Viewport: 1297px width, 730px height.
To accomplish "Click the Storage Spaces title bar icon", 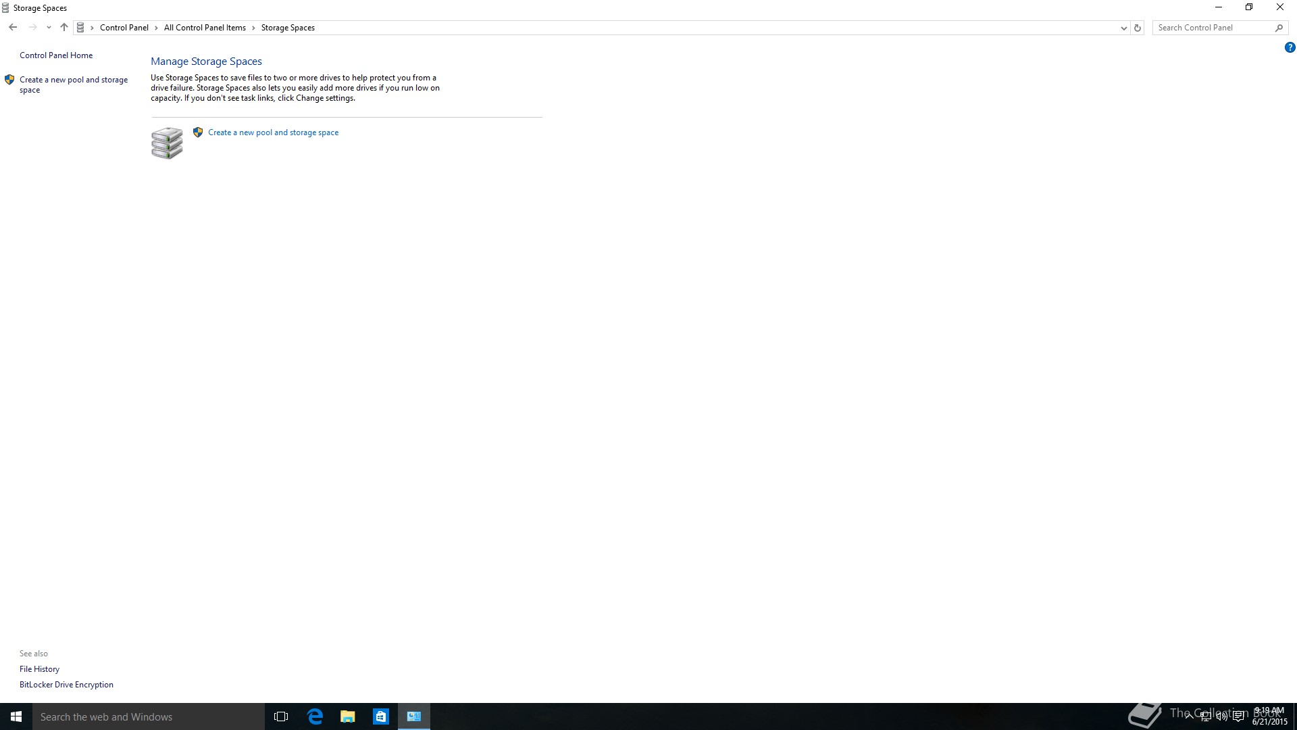I will (x=5, y=8).
